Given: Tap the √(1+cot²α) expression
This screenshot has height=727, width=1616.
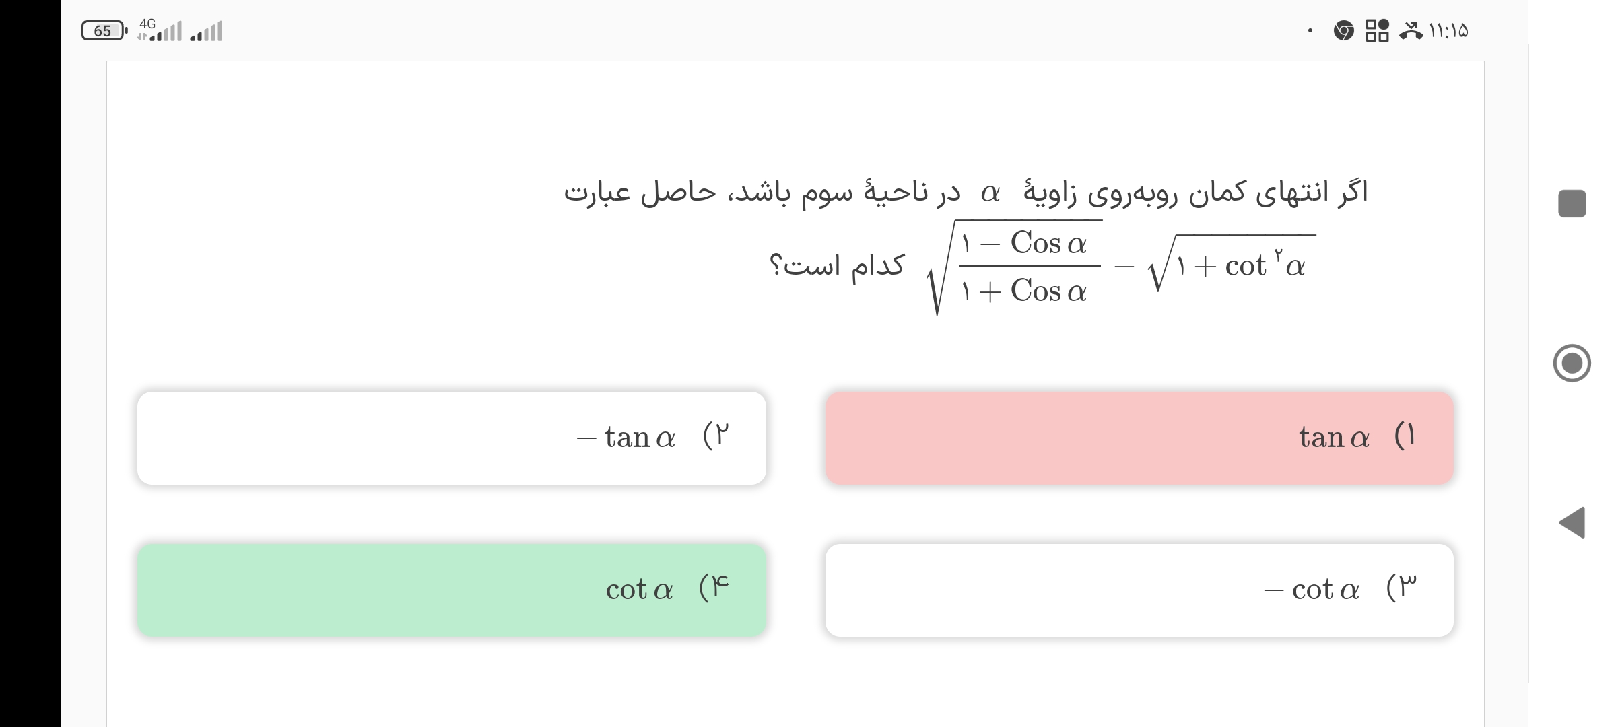Looking at the screenshot, I should [1232, 265].
